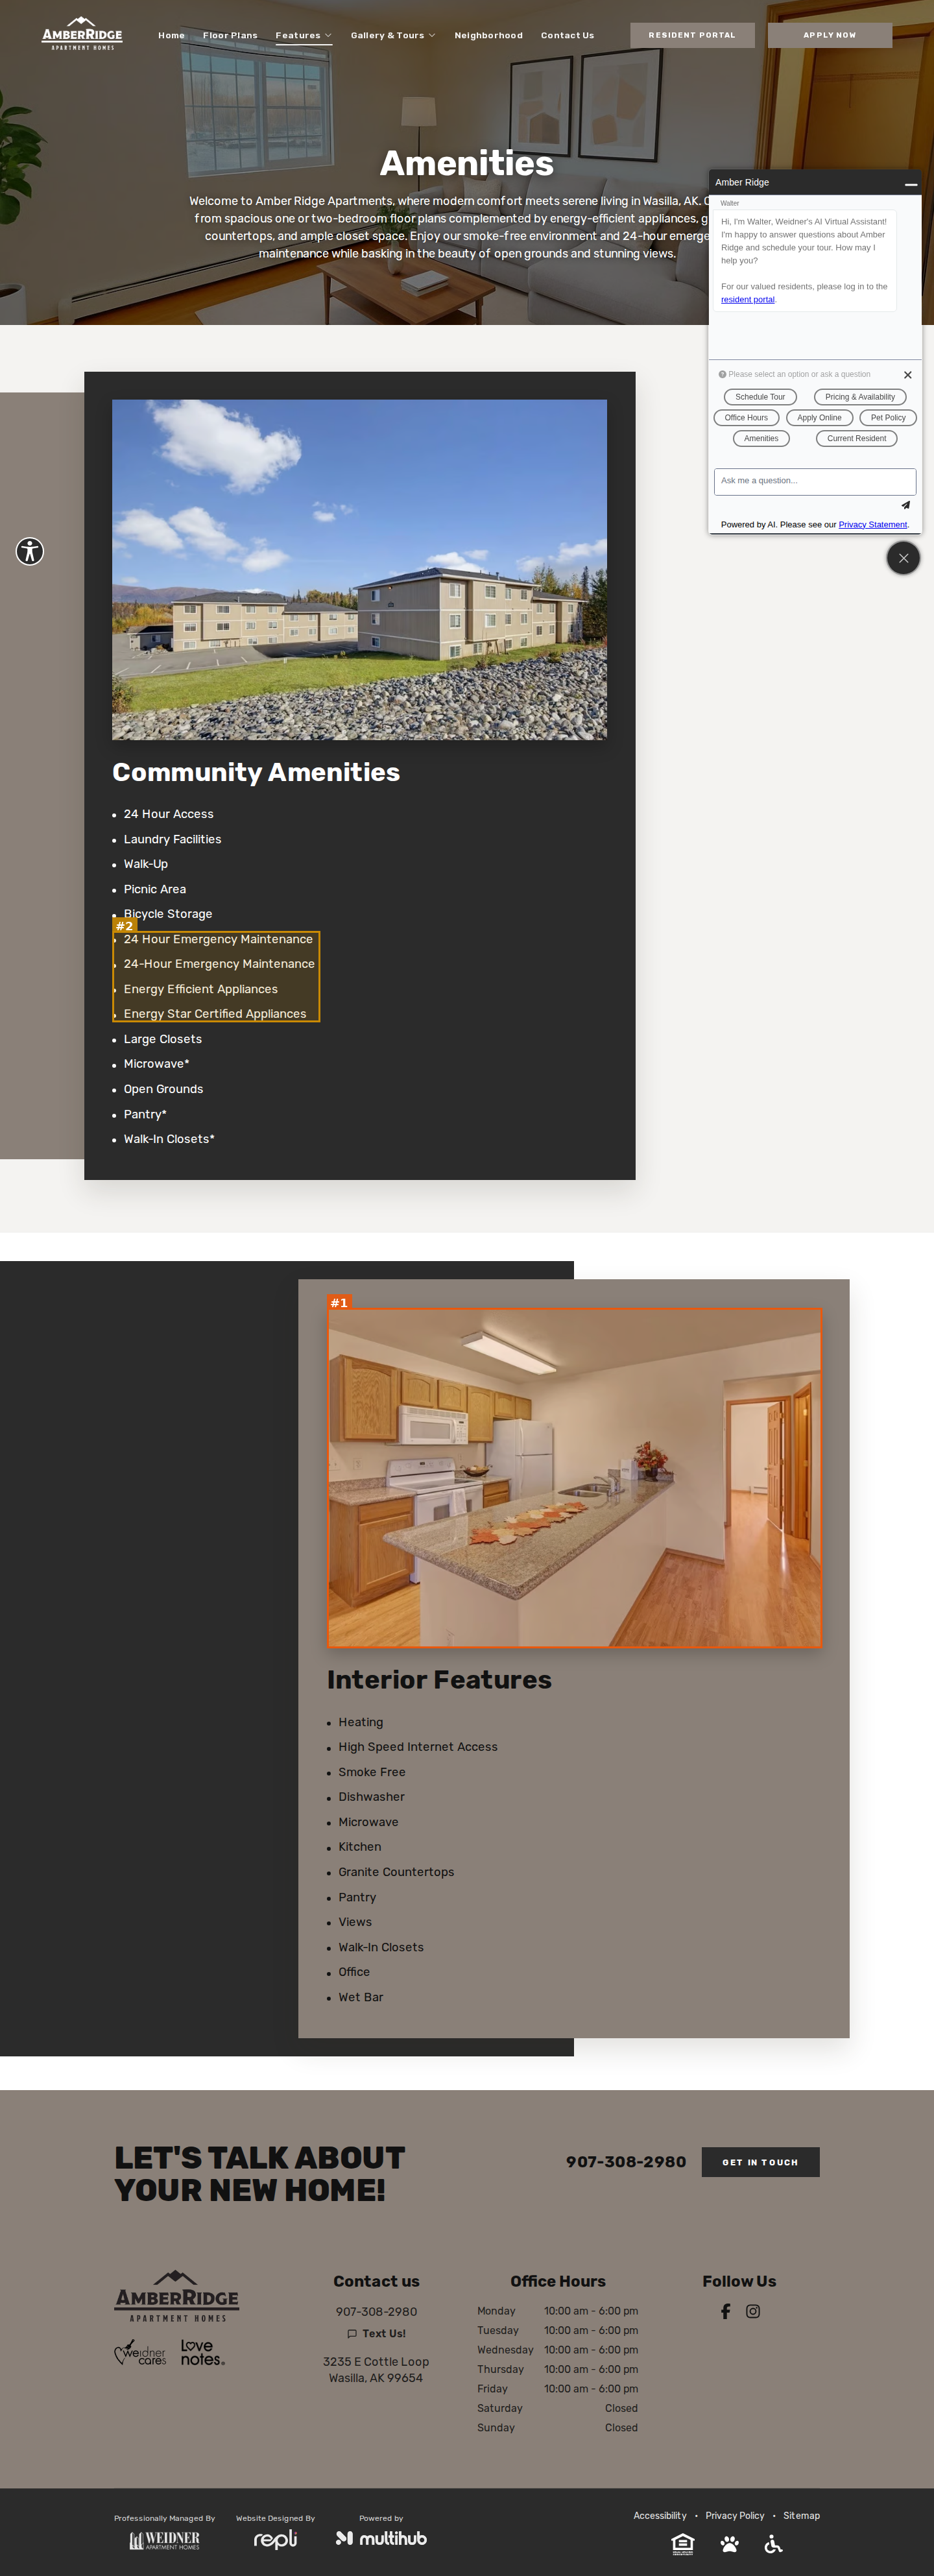Select the Pet Policy chat option
The height and width of the screenshot is (2576, 934).
click(888, 418)
